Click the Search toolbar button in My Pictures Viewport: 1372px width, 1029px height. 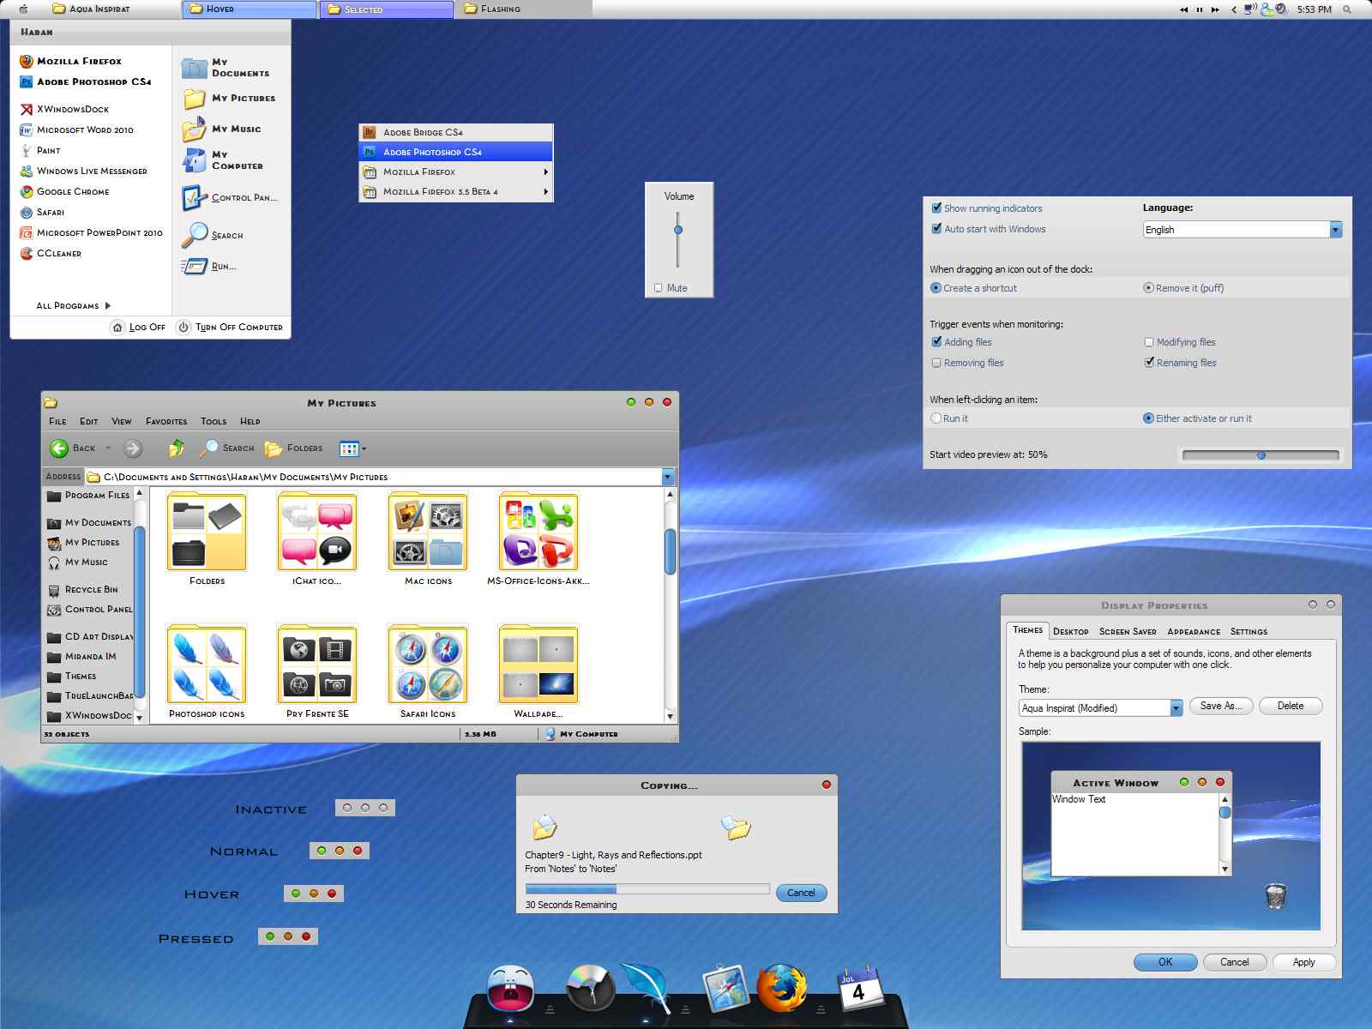coord(227,448)
